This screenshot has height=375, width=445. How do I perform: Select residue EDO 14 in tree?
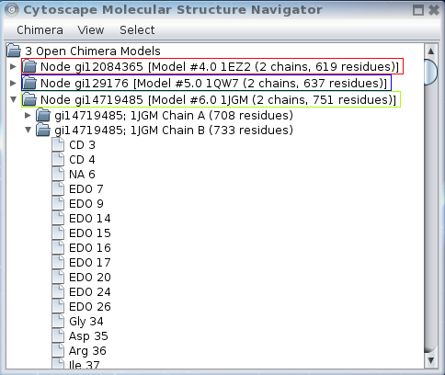click(90, 219)
